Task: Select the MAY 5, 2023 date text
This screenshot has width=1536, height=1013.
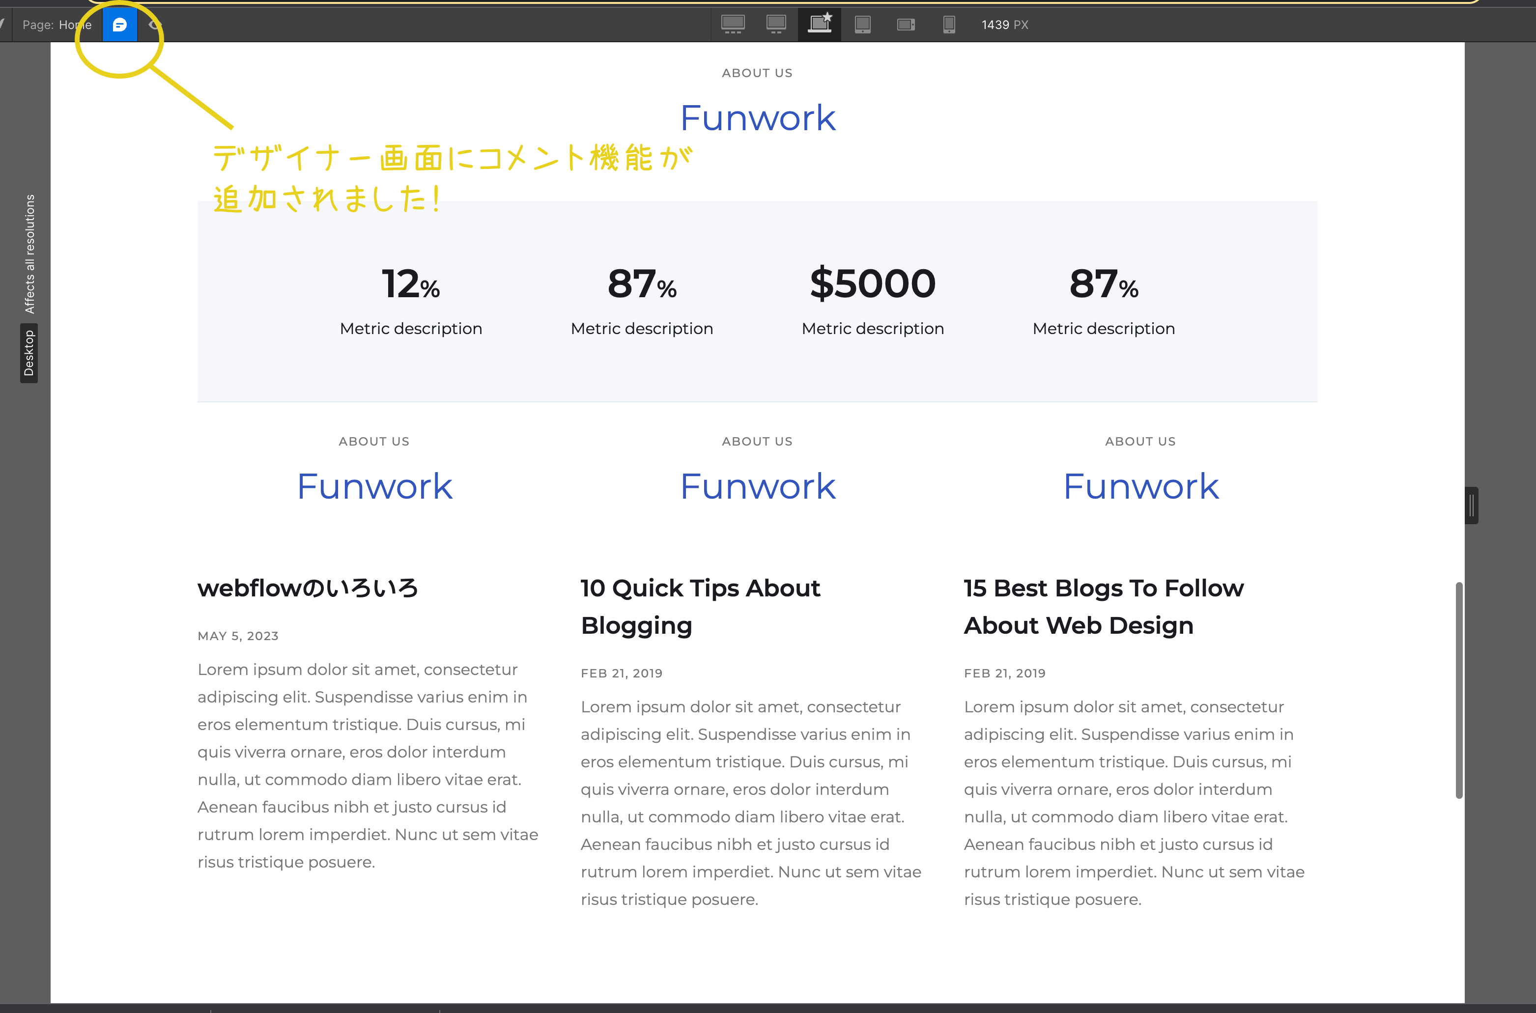Action: coord(238,636)
